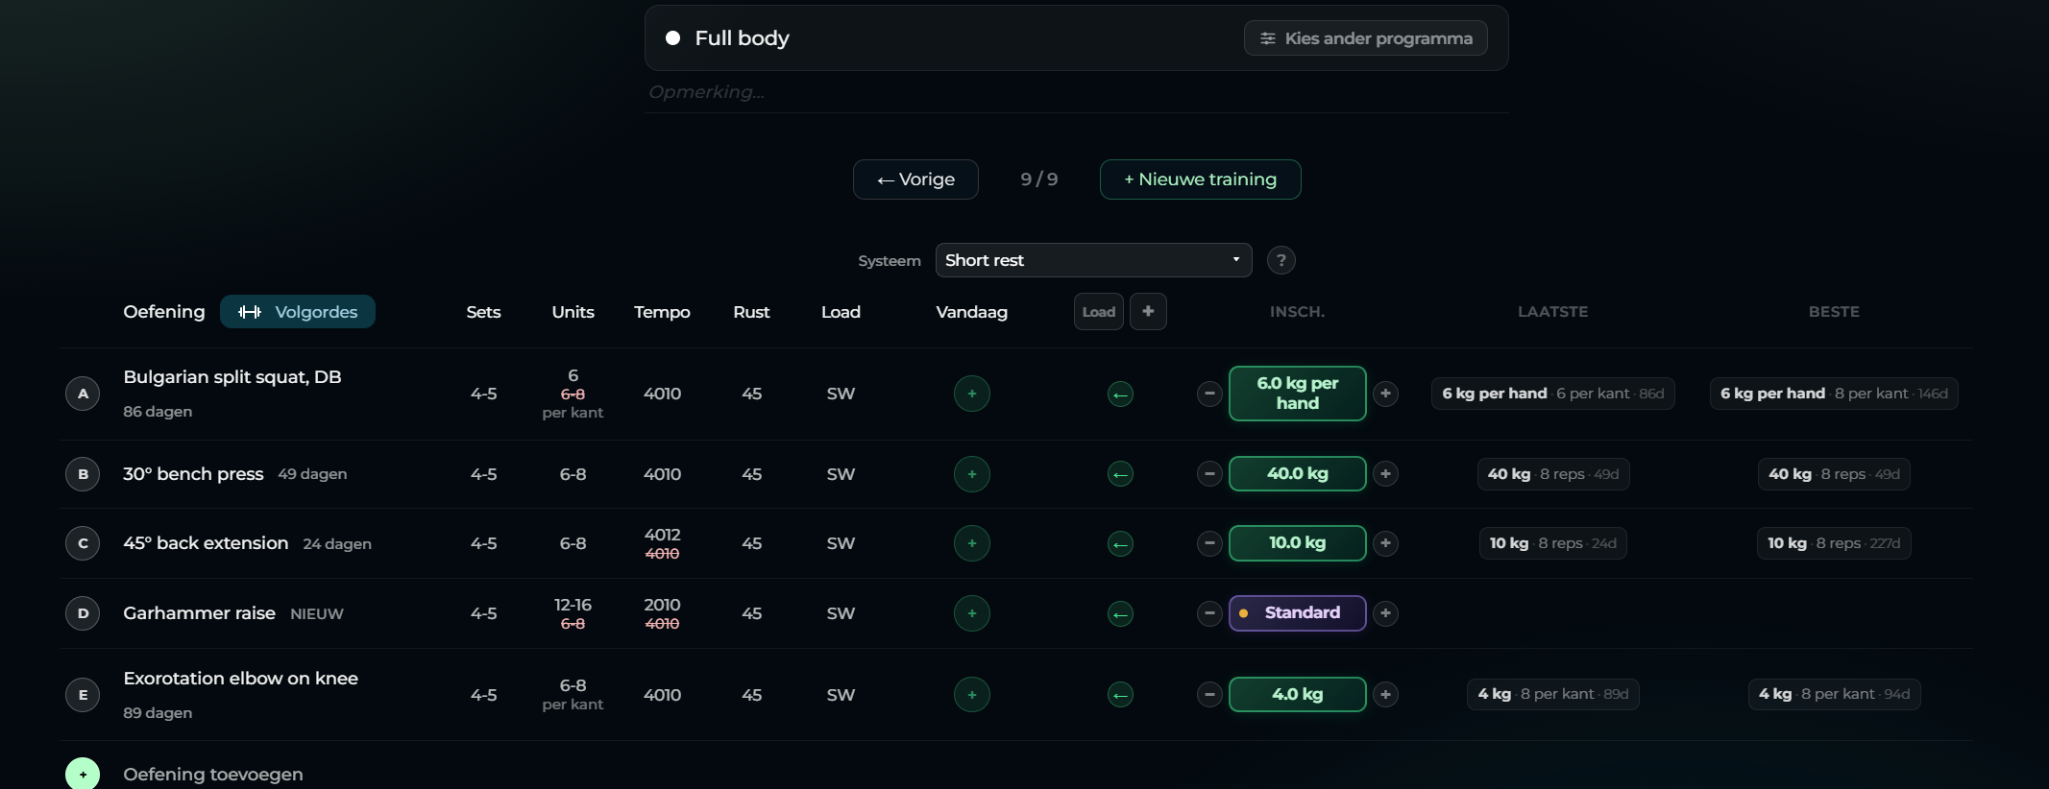Image resolution: width=2049 pixels, height=789 pixels.
Task: Decrease the 6.0 kg per hand load
Action: [x=1209, y=394]
